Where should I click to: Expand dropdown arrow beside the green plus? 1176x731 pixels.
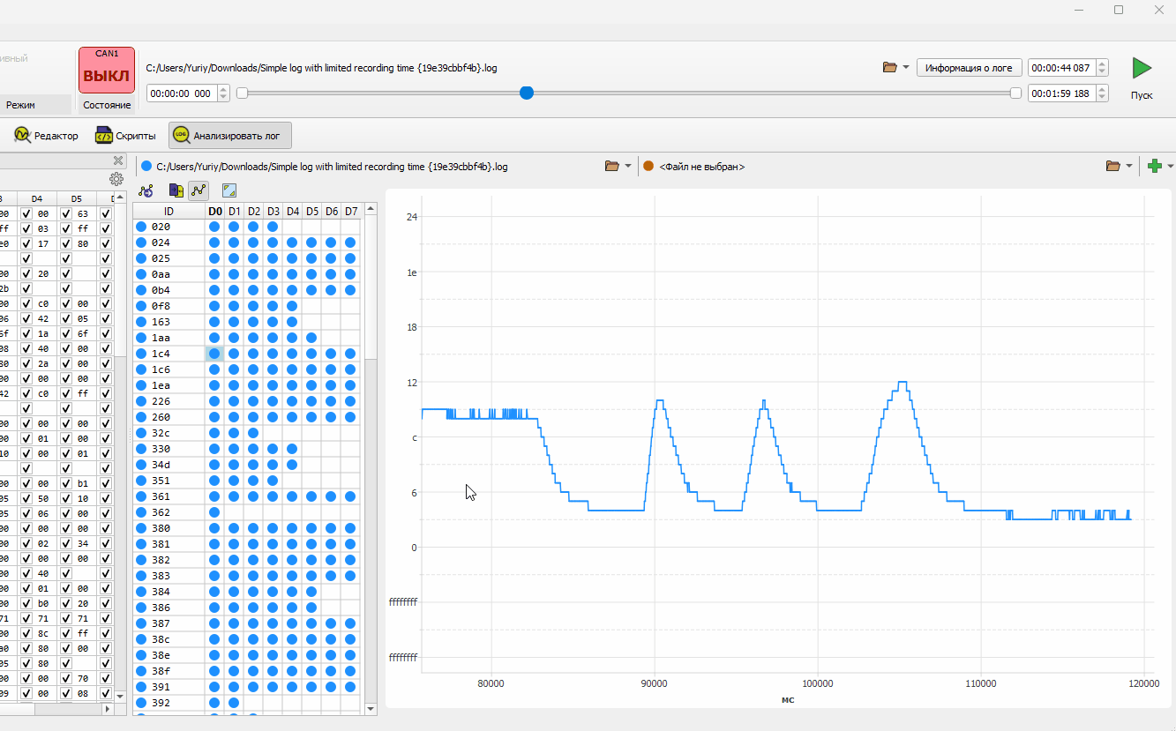[1171, 166]
